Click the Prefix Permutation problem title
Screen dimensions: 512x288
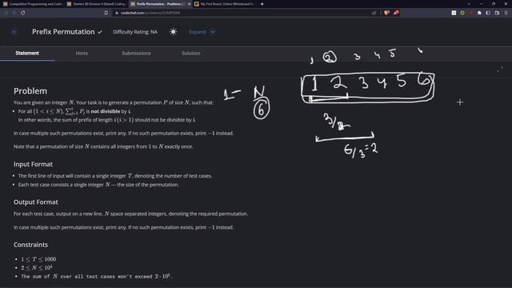tap(63, 32)
